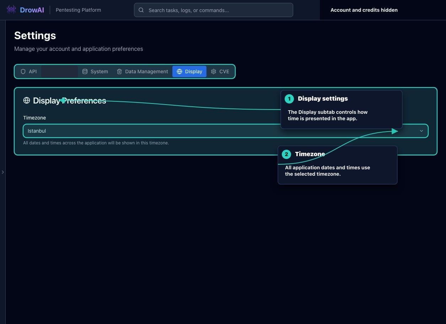Open the API settings tab
Viewport: 446px width, 324px height.
[x=29, y=71]
